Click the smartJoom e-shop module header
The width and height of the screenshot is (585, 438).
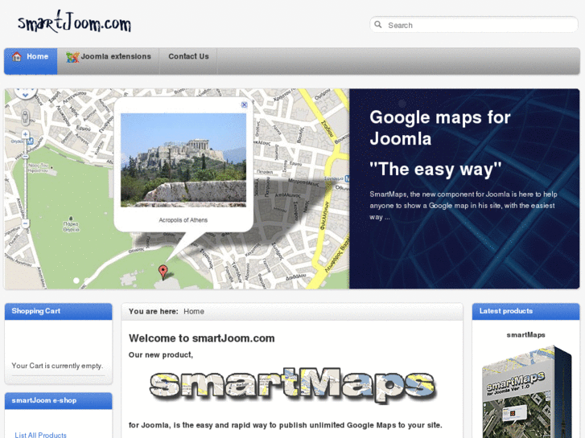point(58,401)
